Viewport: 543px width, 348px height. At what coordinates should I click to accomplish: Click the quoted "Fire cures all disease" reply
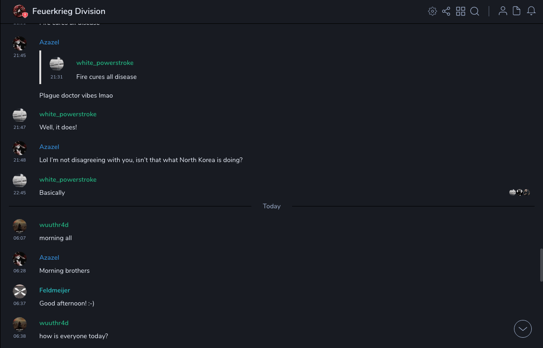click(106, 77)
